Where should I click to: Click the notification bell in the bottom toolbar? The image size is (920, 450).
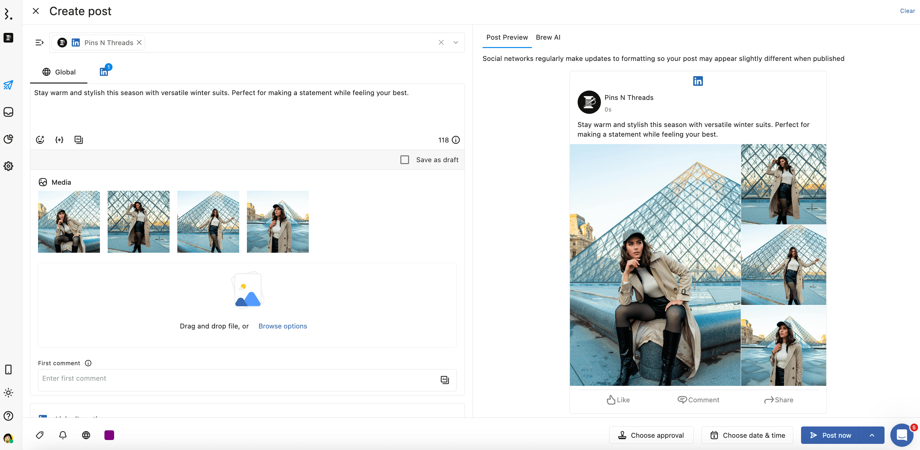tap(63, 435)
